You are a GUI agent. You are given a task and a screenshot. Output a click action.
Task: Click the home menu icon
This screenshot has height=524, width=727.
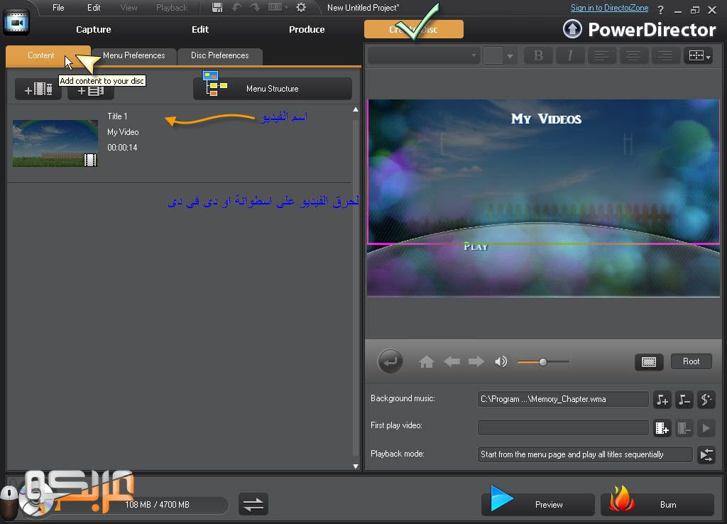coord(426,361)
